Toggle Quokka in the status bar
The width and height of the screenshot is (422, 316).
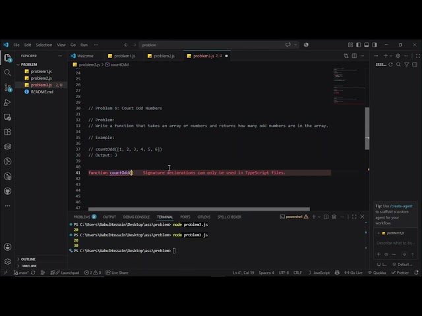(377, 273)
